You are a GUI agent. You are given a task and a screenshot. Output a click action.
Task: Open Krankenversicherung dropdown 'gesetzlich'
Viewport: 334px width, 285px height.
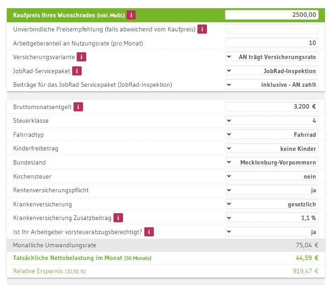(x=271, y=204)
